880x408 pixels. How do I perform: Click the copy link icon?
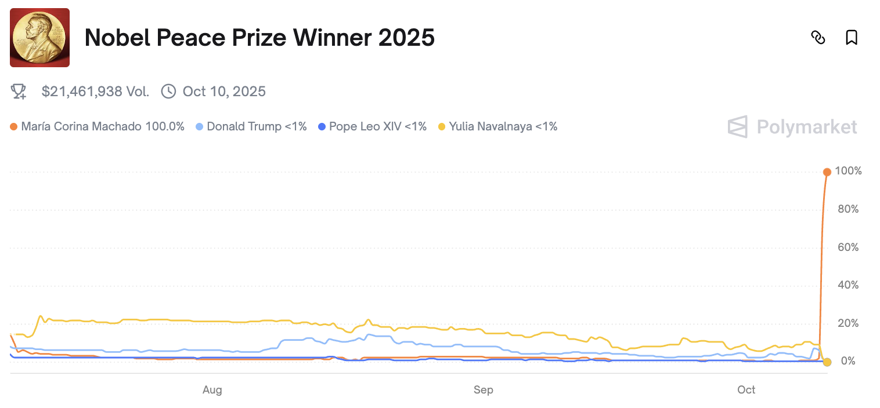coord(818,37)
